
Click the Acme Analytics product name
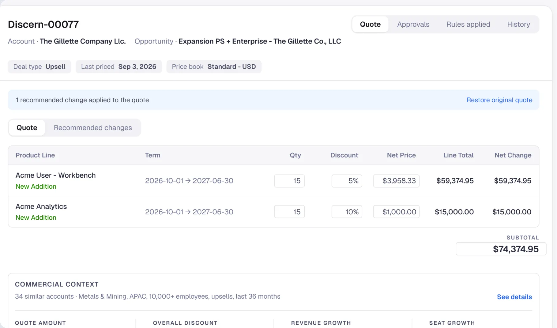click(41, 206)
